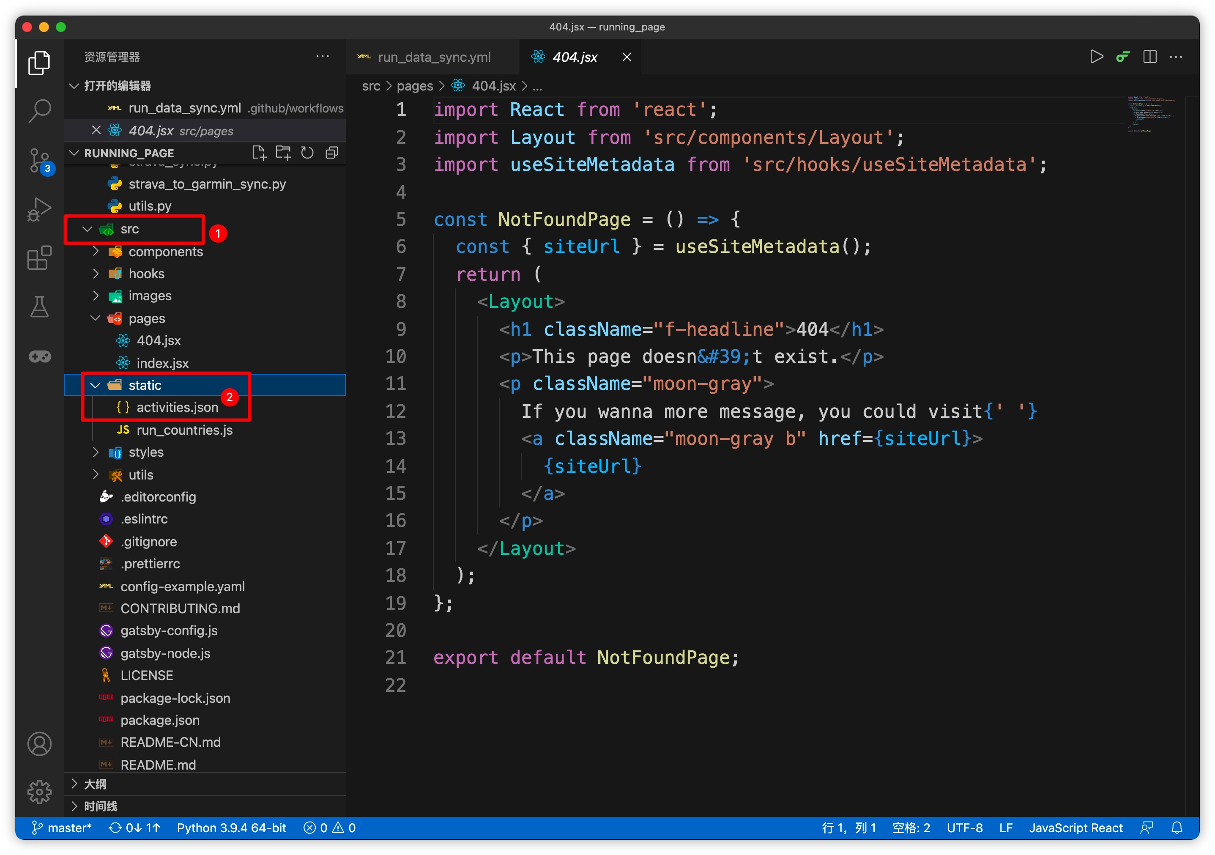Close the 404.jsx editor tab

coord(627,57)
